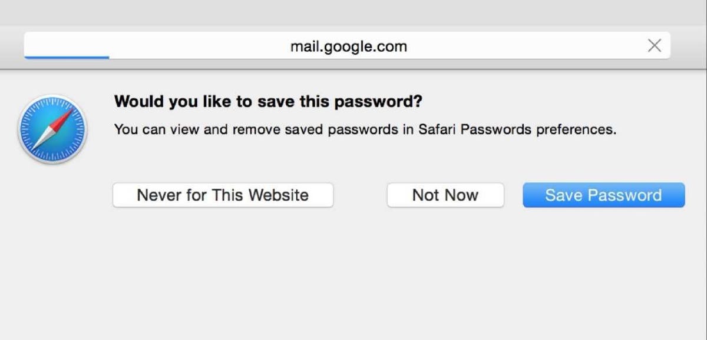Dismiss the prompt with Not Now
This screenshot has height=340, width=707.
445,195
